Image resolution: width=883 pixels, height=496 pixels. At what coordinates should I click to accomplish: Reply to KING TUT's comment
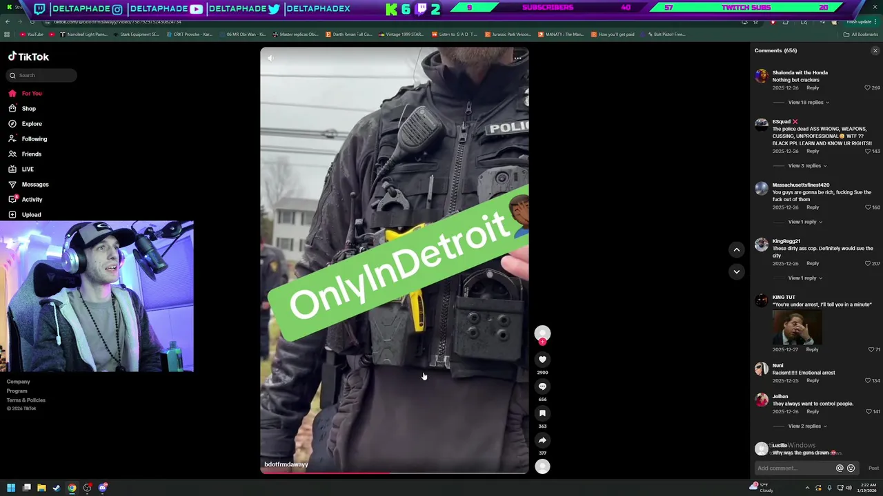click(x=813, y=349)
